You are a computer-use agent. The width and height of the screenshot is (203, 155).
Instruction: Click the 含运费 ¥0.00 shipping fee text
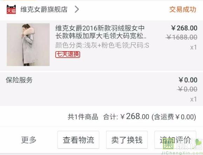(174, 117)
